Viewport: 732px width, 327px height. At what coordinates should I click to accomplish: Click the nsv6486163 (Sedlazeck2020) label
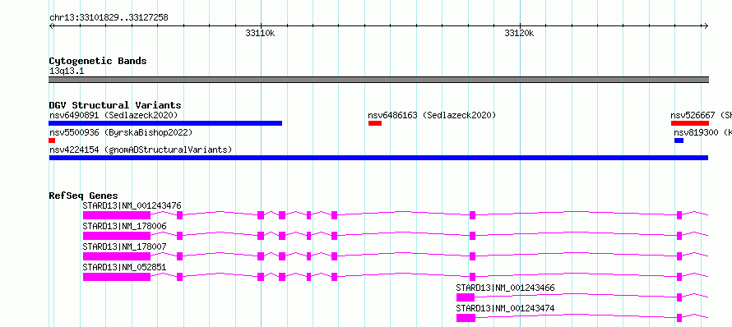pos(432,115)
